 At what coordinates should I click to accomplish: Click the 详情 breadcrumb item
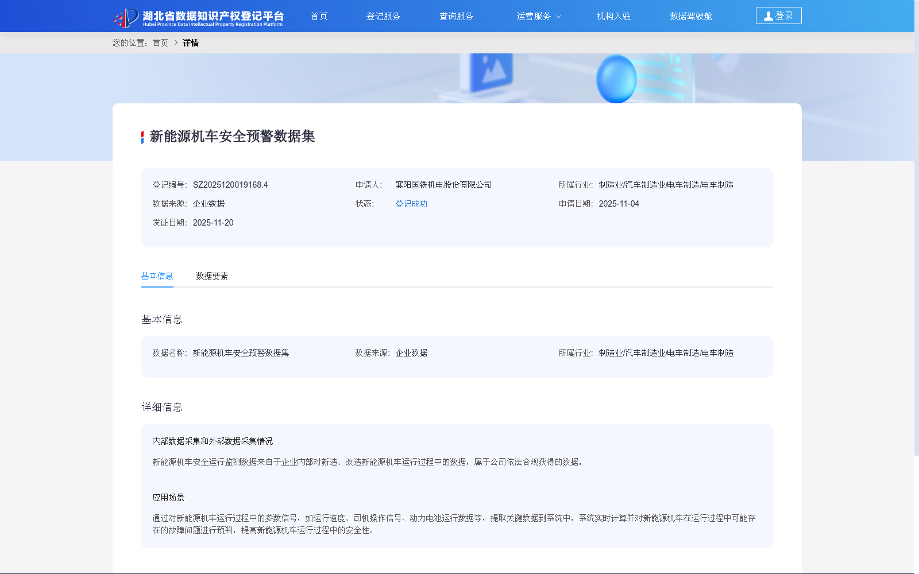[191, 43]
